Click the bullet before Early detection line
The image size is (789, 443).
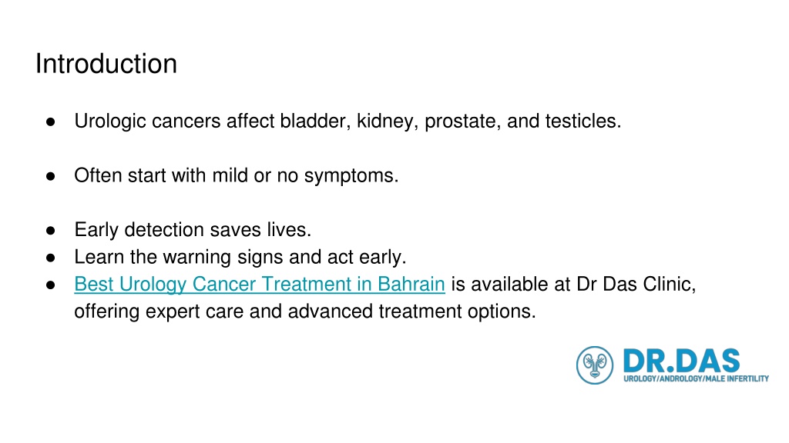tap(50, 231)
